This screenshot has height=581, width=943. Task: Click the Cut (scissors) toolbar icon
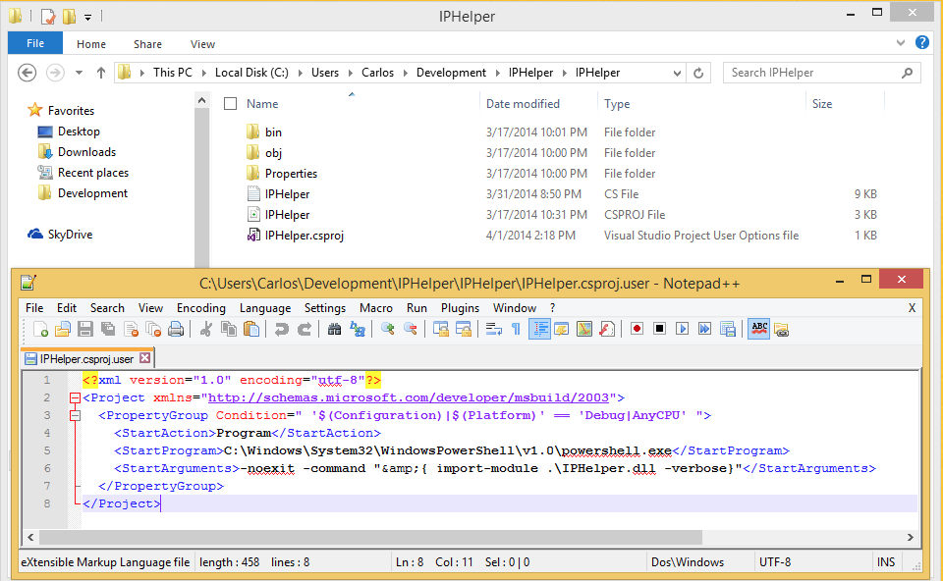pos(206,329)
